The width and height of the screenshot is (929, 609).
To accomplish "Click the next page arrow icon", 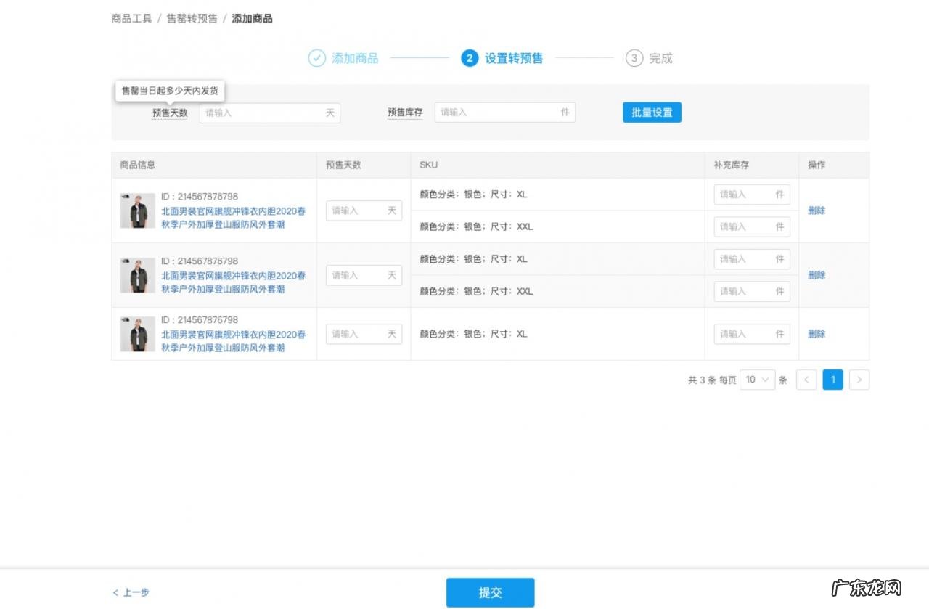I will click(859, 379).
